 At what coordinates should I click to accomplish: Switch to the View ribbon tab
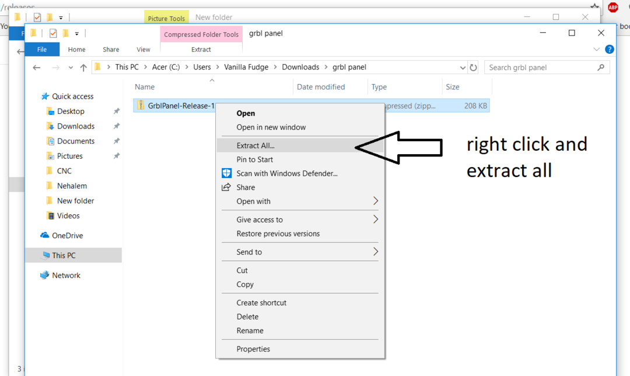pyautogui.click(x=143, y=50)
